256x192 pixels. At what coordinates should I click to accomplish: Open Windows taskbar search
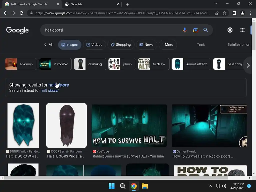pyautogui.click(x=122, y=186)
